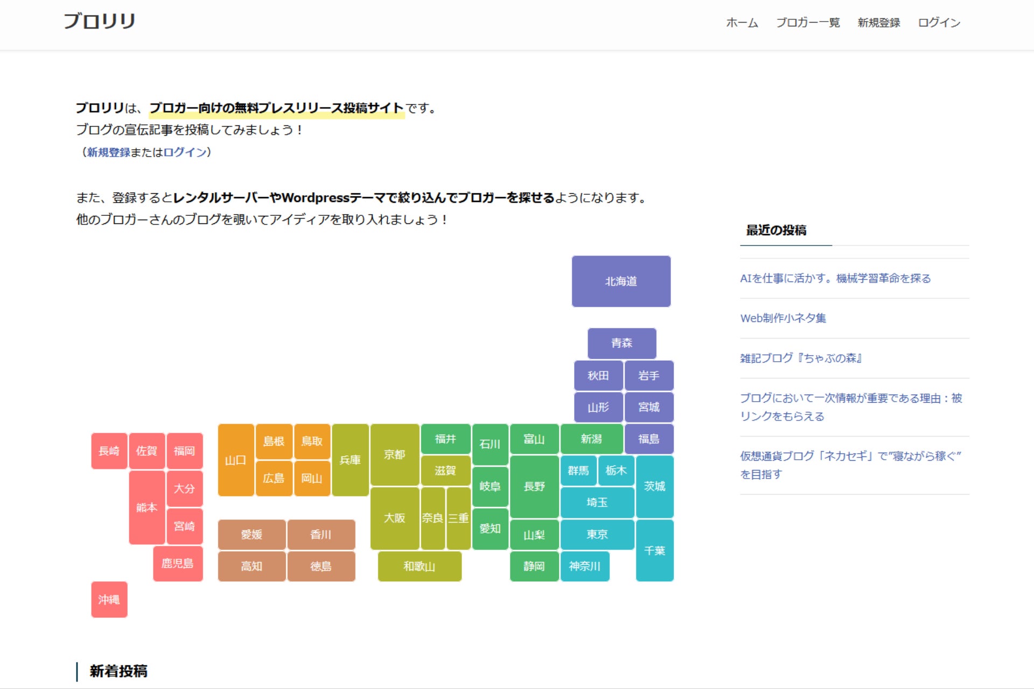
Task: Click ログイン in the header navigation
Action: tap(939, 23)
